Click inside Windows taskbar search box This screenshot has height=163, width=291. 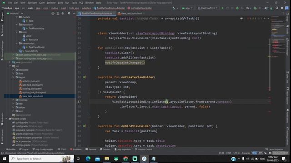pos(41,158)
